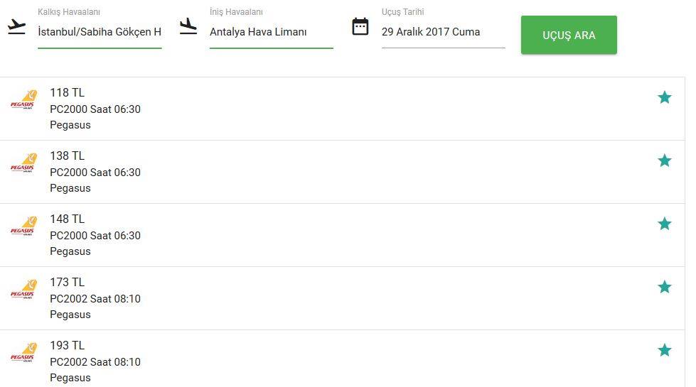The image size is (696, 387).
Task: Click the star beside the 193 TL flight
Action: pos(664,350)
